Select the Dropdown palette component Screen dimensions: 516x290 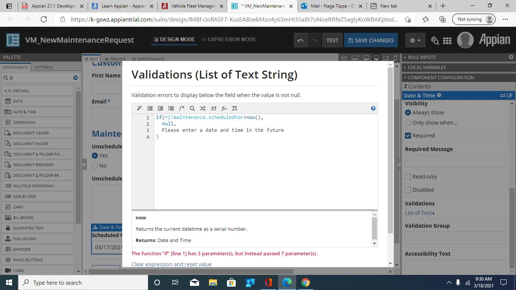coord(37,122)
